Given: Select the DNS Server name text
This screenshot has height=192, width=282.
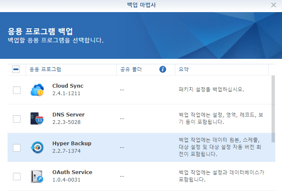Looking at the screenshot, I should click(x=68, y=114).
